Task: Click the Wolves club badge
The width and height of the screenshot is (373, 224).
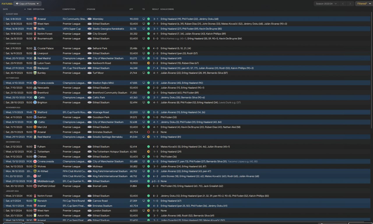Action: click(x=35, y=166)
